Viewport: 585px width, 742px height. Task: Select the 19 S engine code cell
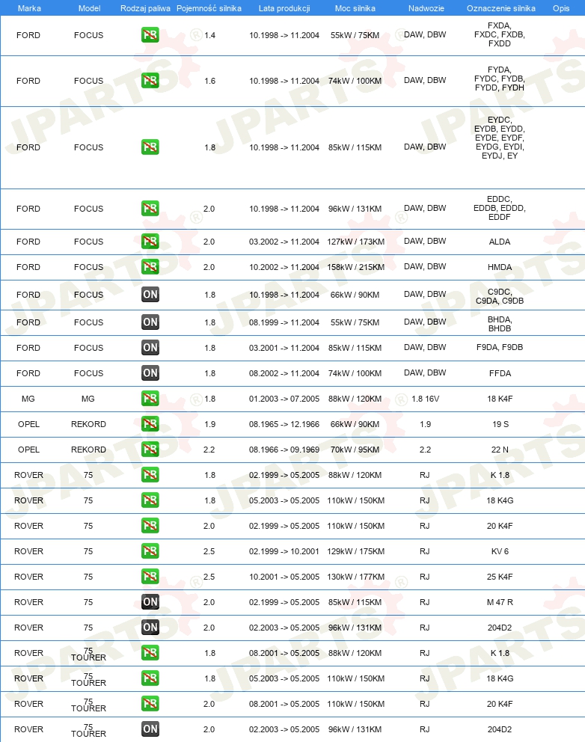pos(500,424)
